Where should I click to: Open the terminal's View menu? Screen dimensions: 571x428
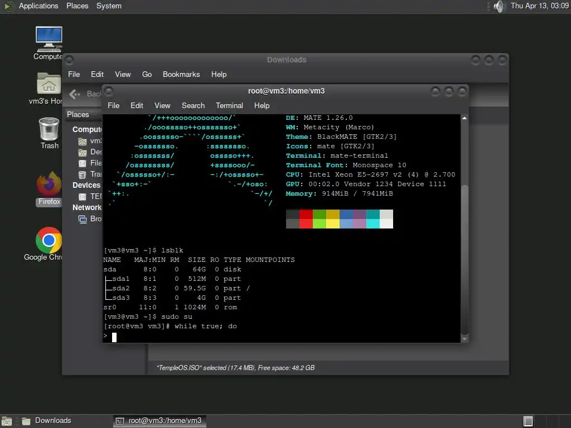tap(162, 105)
